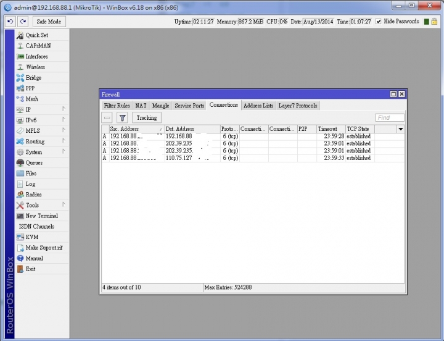Click the Tools wrench icon
Screen dimensions: 444x341
click(20, 205)
